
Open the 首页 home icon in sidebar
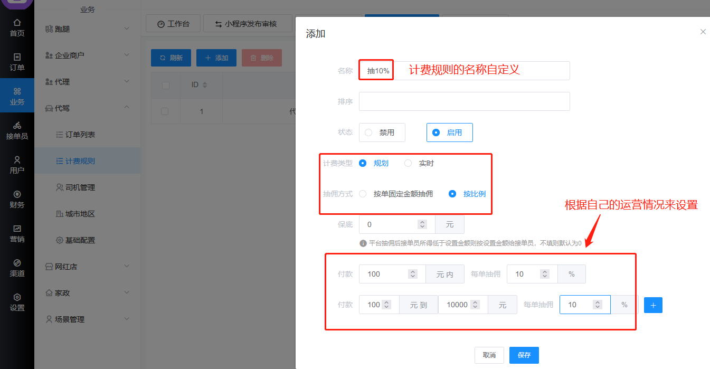17,27
